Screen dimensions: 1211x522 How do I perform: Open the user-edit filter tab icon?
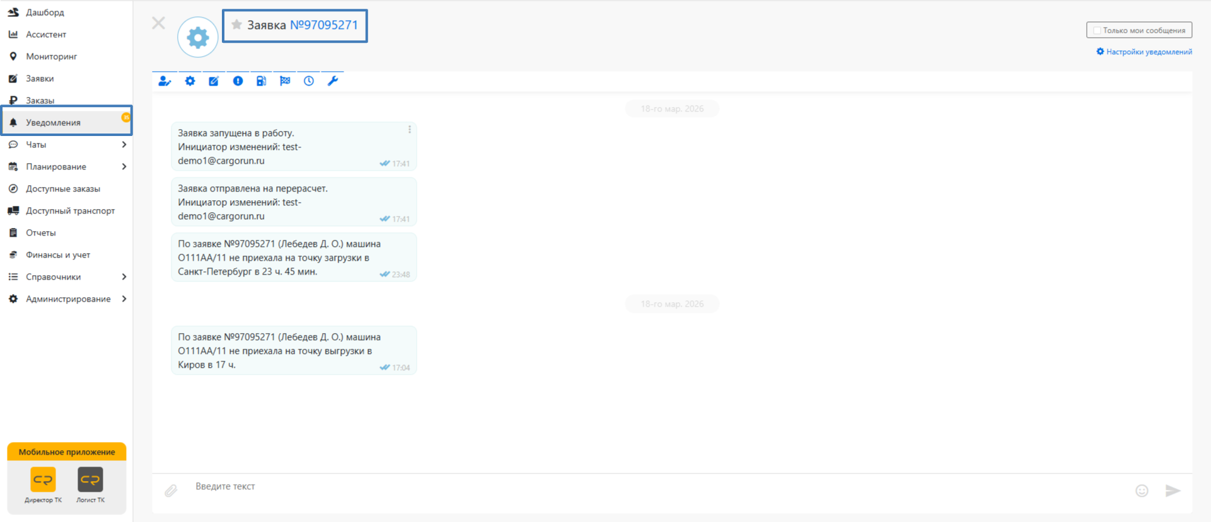point(165,81)
